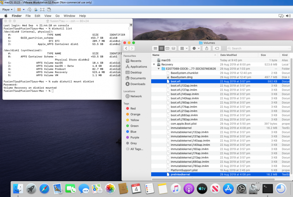Go forward in Finder window
This screenshot has width=293, height=197.
pos(132,48)
